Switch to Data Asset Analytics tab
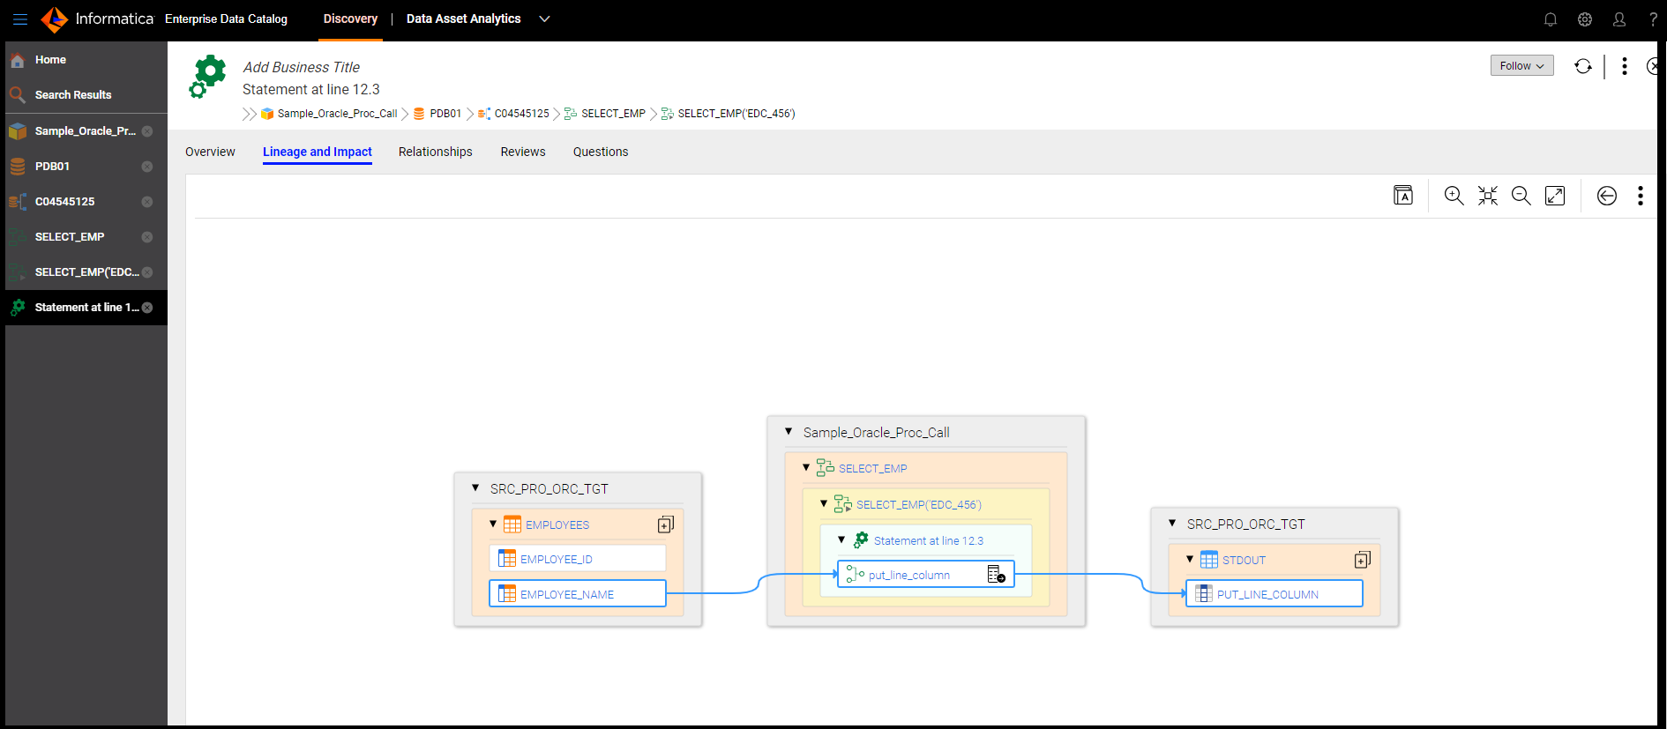Screen dimensions: 1667x729 tap(463, 19)
